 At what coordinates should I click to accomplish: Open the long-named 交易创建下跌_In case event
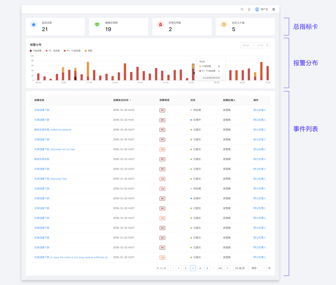tap(72, 257)
